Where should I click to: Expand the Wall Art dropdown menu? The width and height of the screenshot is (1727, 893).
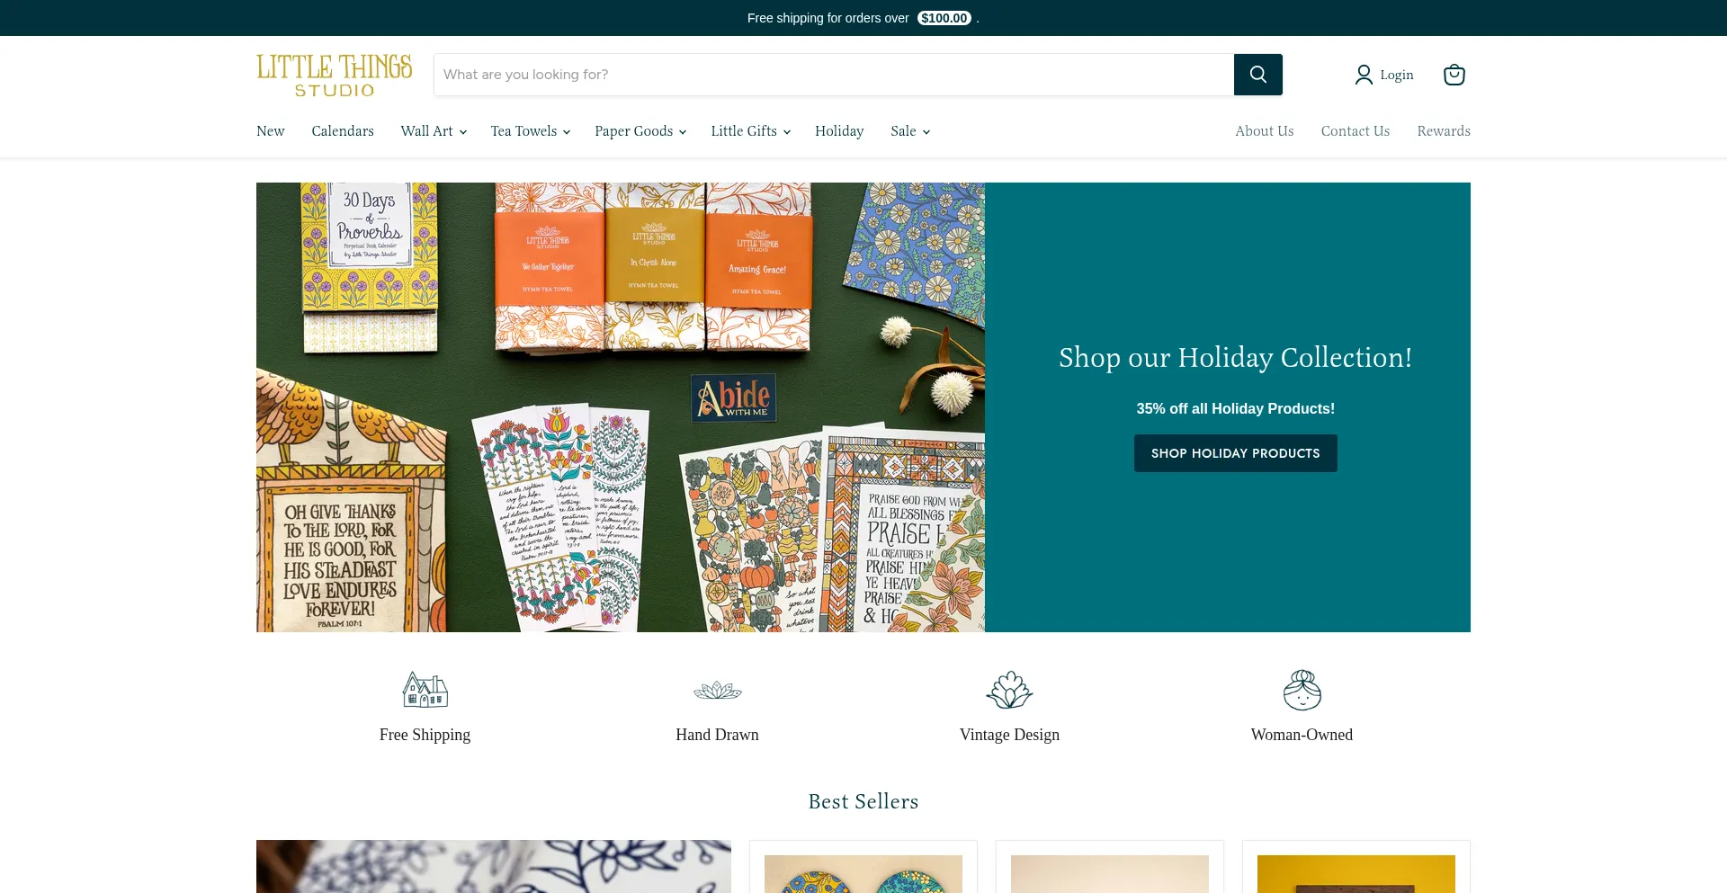434,131
